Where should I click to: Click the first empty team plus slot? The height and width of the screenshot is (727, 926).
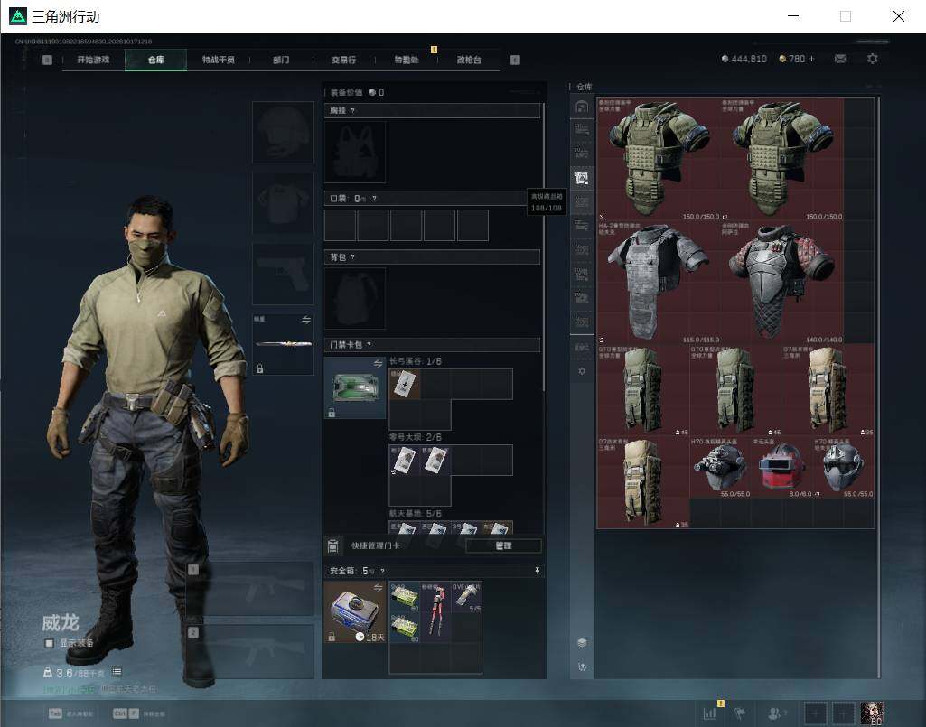click(815, 713)
